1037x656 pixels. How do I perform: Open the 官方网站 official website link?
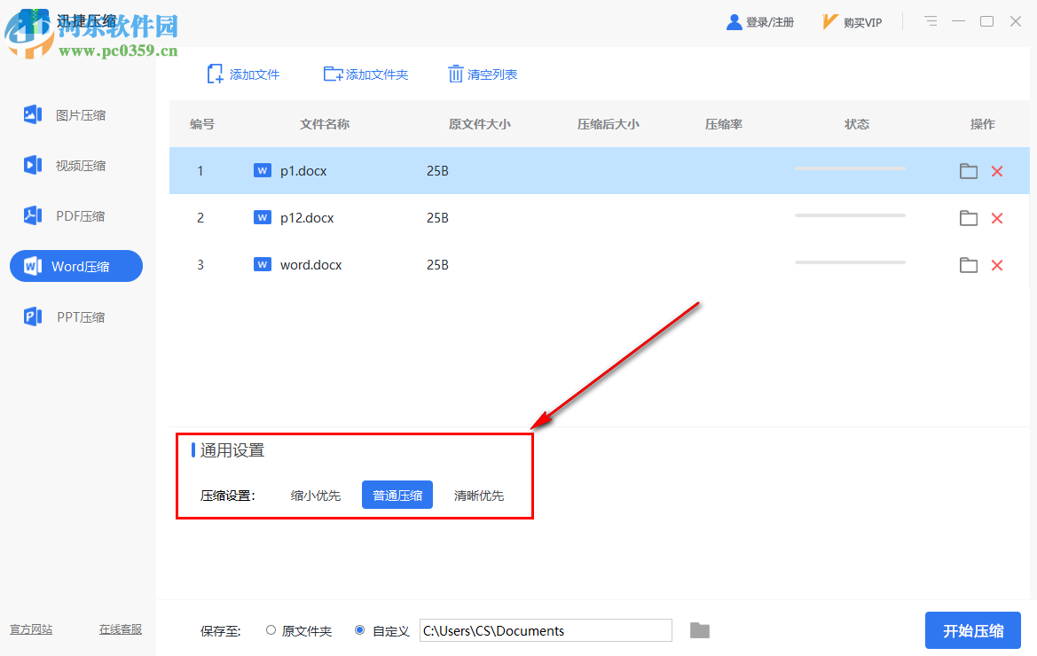[31, 629]
